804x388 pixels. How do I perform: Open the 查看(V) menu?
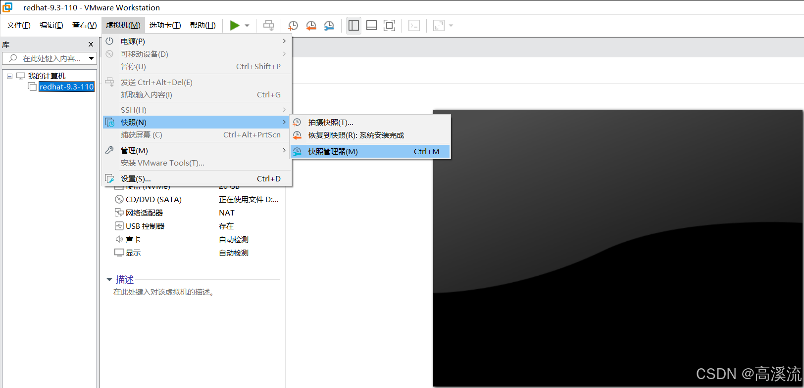click(x=84, y=25)
